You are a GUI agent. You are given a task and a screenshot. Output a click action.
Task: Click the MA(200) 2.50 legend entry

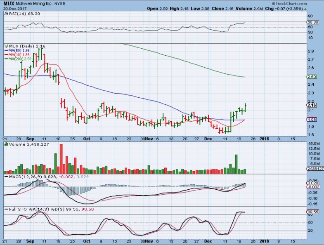[x=18, y=59]
